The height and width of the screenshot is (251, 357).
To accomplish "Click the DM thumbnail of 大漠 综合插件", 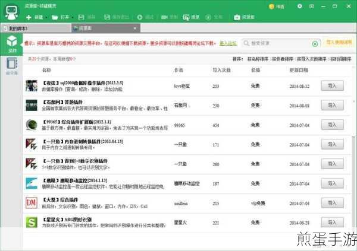I will click(x=32, y=203).
